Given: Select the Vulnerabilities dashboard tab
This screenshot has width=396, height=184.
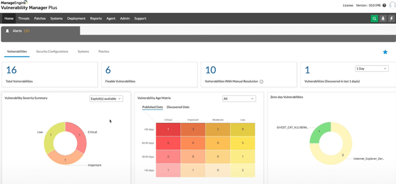Looking at the screenshot, I should (x=17, y=52).
